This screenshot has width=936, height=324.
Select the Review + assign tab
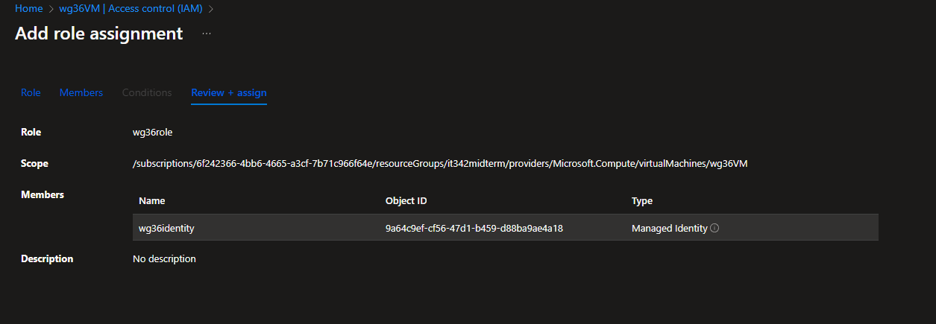click(229, 92)
